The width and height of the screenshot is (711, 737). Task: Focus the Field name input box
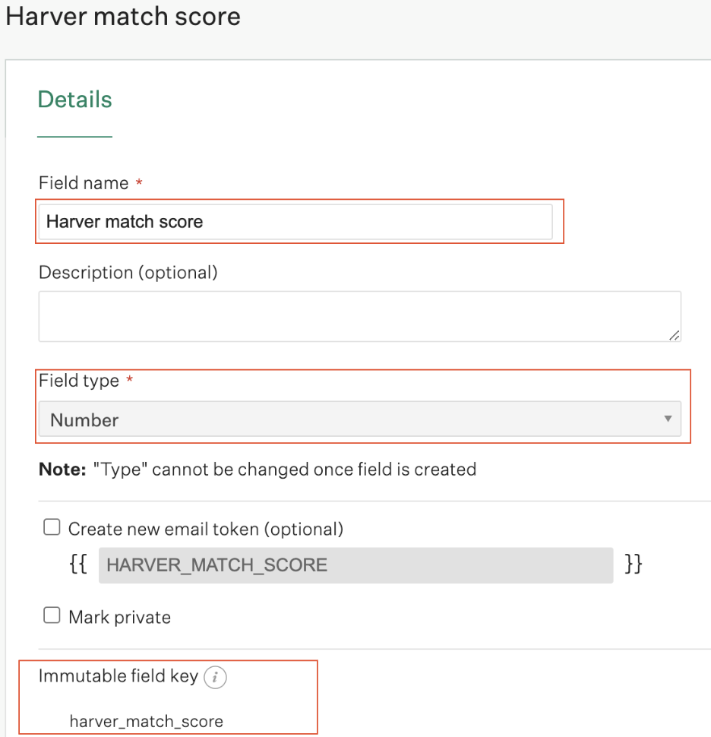295,221
